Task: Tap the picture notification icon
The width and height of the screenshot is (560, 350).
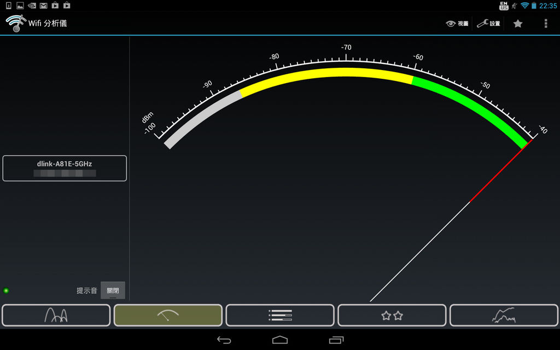Action: (x=20, y=5)
